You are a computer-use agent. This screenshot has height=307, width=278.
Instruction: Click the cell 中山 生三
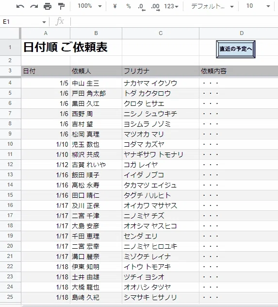click(96, 83)
